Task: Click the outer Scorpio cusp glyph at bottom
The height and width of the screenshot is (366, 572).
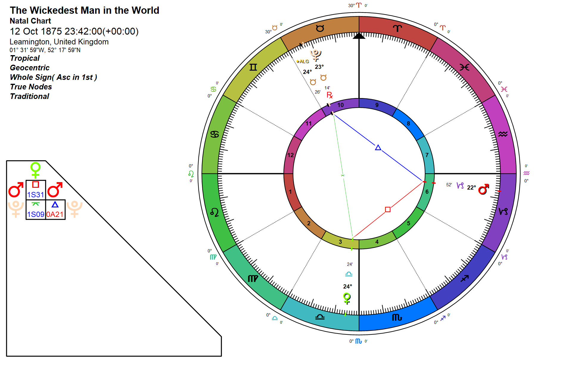Action: point(358,341)
